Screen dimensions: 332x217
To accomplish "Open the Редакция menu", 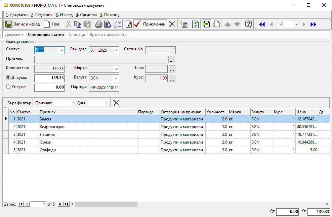I will coord(42,15).
